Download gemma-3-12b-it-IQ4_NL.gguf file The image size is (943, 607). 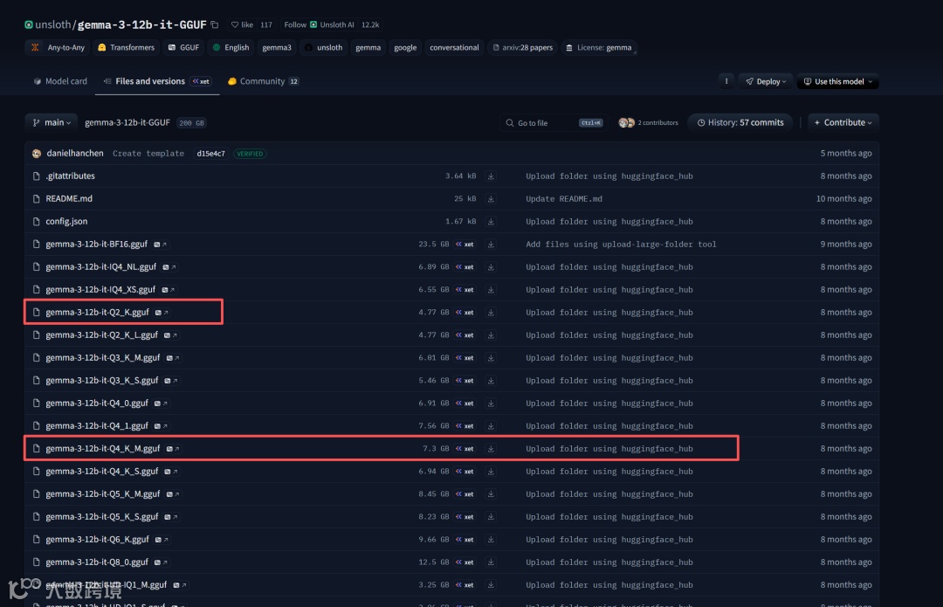pyautogui.click(x=491, y=267)
